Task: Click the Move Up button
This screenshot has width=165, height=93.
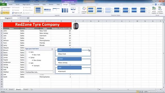Action: 27,7
